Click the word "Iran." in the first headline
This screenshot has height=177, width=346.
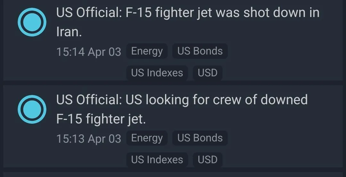tap(69, 32)
